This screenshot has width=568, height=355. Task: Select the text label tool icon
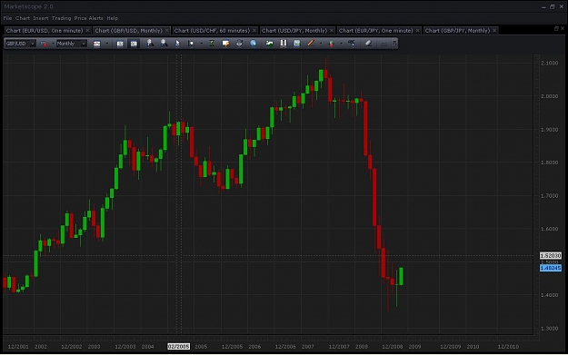click(x=352, y=44)
